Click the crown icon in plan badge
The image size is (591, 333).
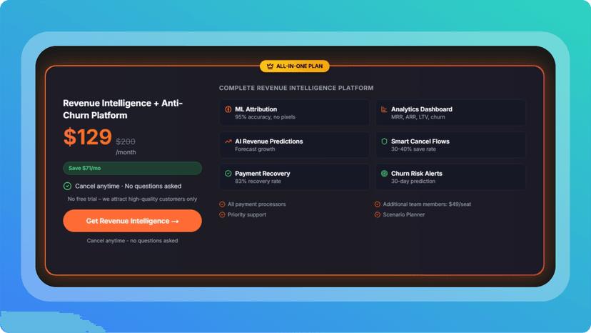pos(270,66)
